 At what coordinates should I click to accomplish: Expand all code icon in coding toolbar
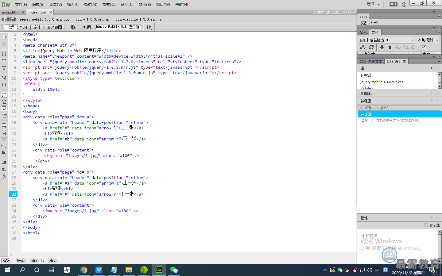point(4,68)
